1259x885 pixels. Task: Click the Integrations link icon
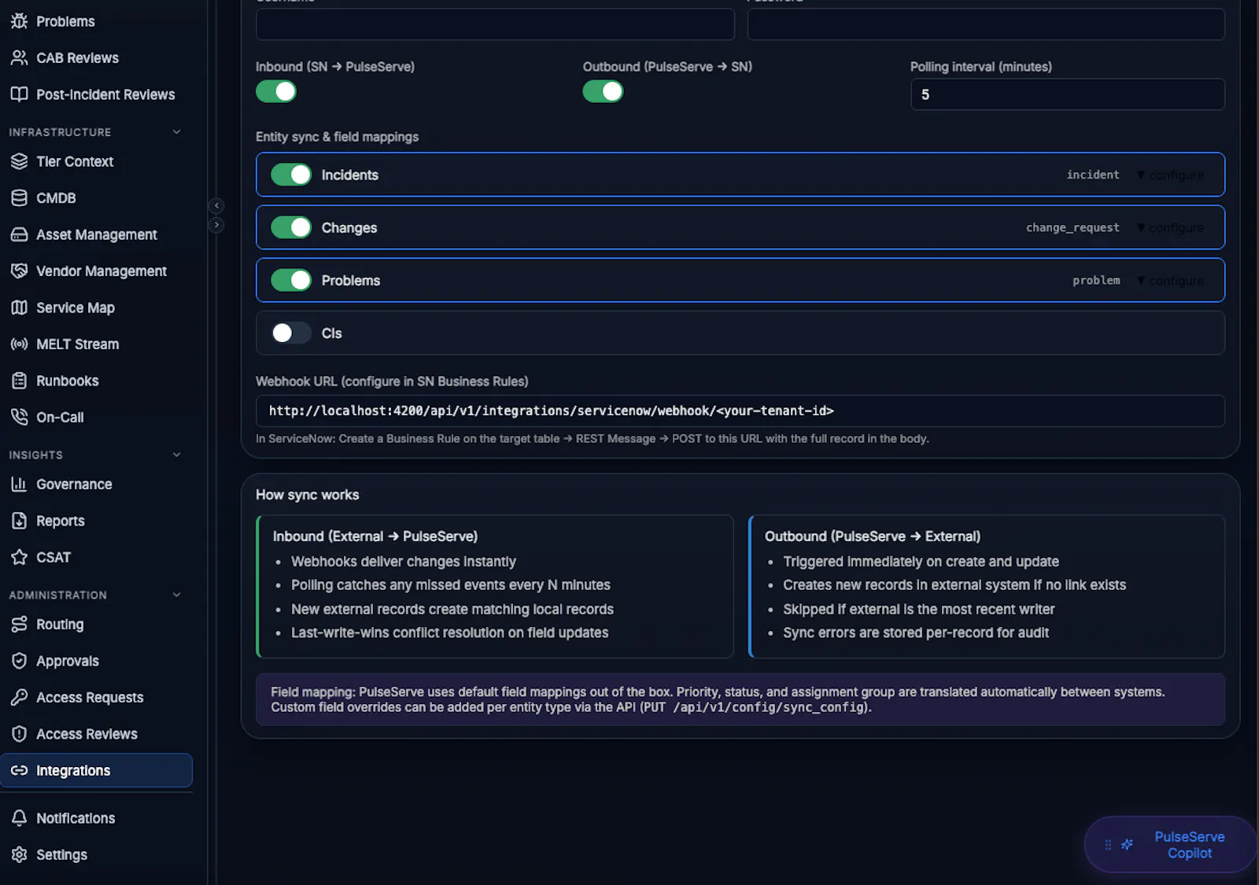tap(19, 770)
